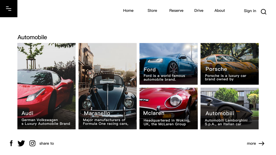Open the hamburger menu icon
Viewport: 276px width, 155px height.
pos(9,9)
